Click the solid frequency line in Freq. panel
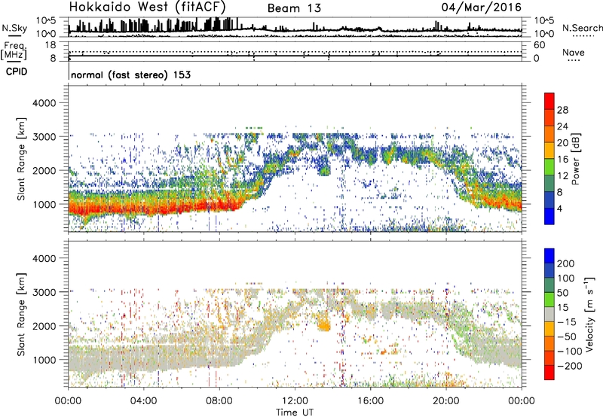 point(295,56)
